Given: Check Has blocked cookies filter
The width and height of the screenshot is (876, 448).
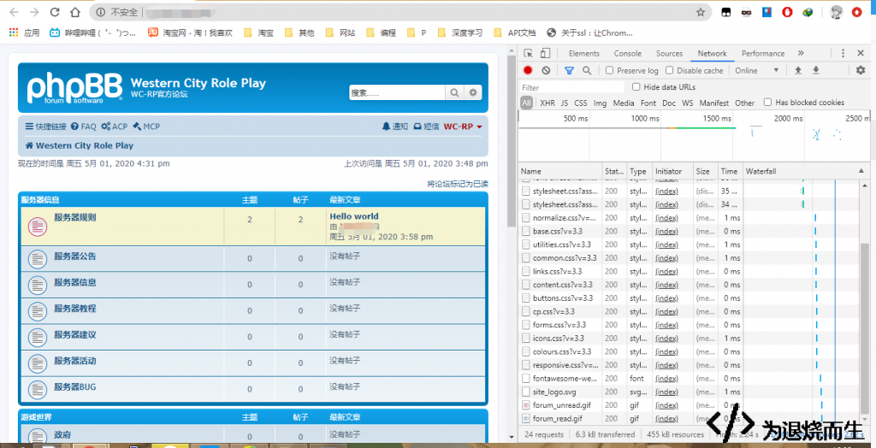Looking at the screenshot, I should 767,103.
